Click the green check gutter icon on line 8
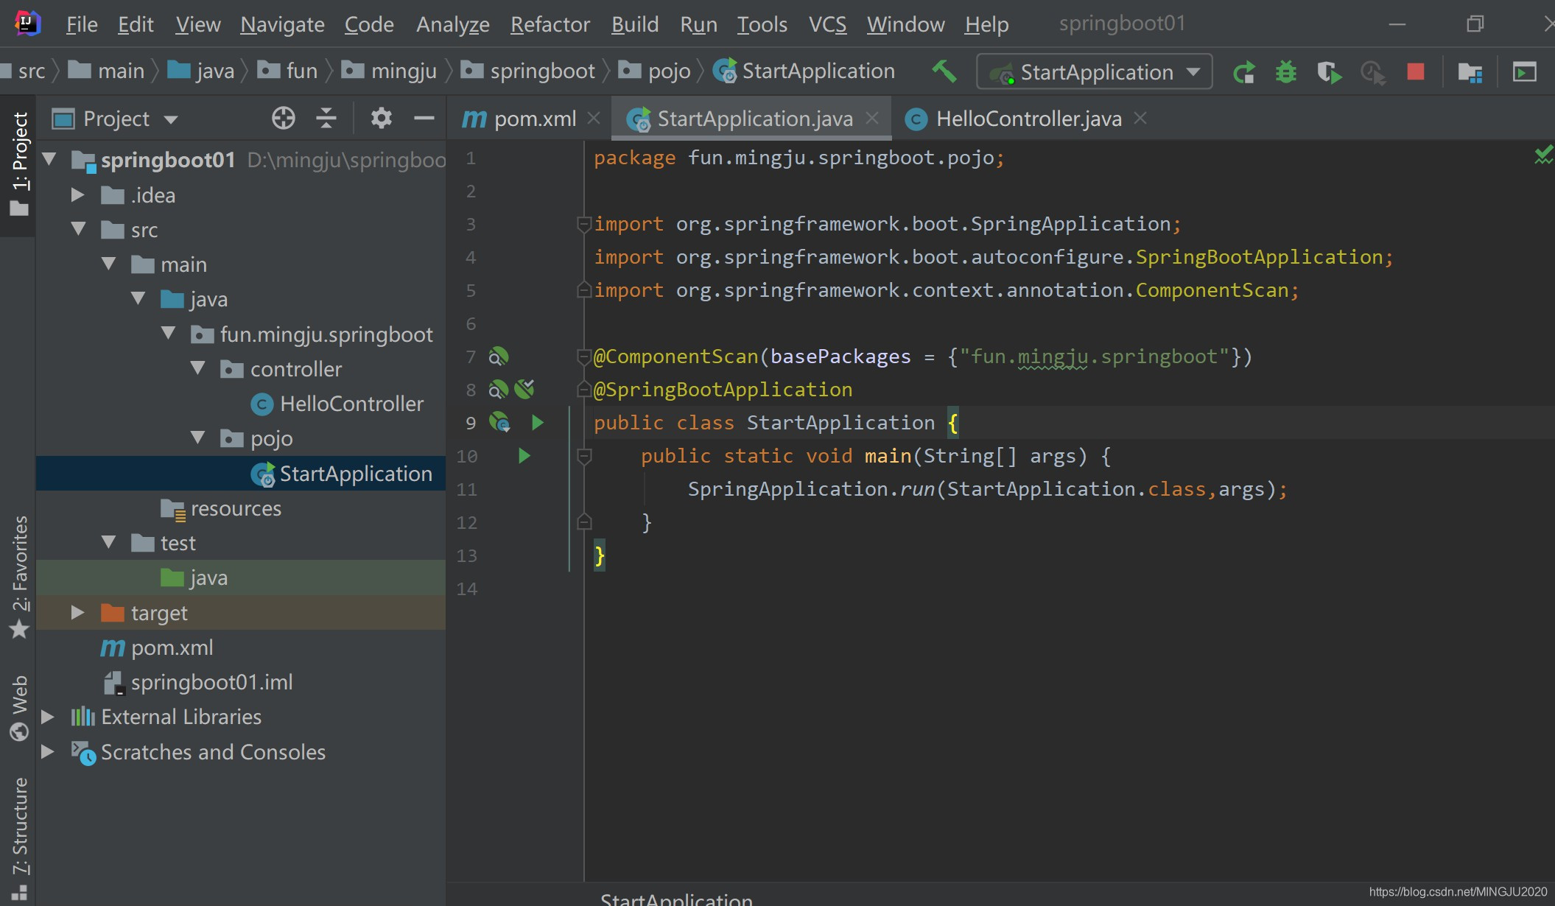1555x906 pixels. (x=524, y=389)
